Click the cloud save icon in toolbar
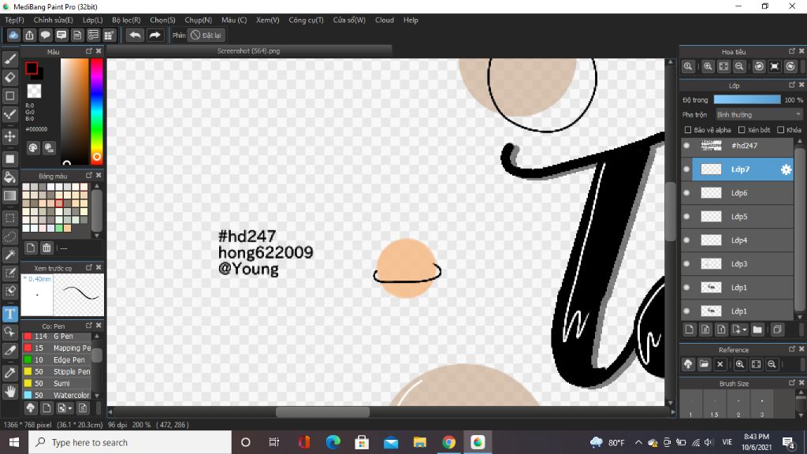The image size is (807, 454). coord(13,35)
